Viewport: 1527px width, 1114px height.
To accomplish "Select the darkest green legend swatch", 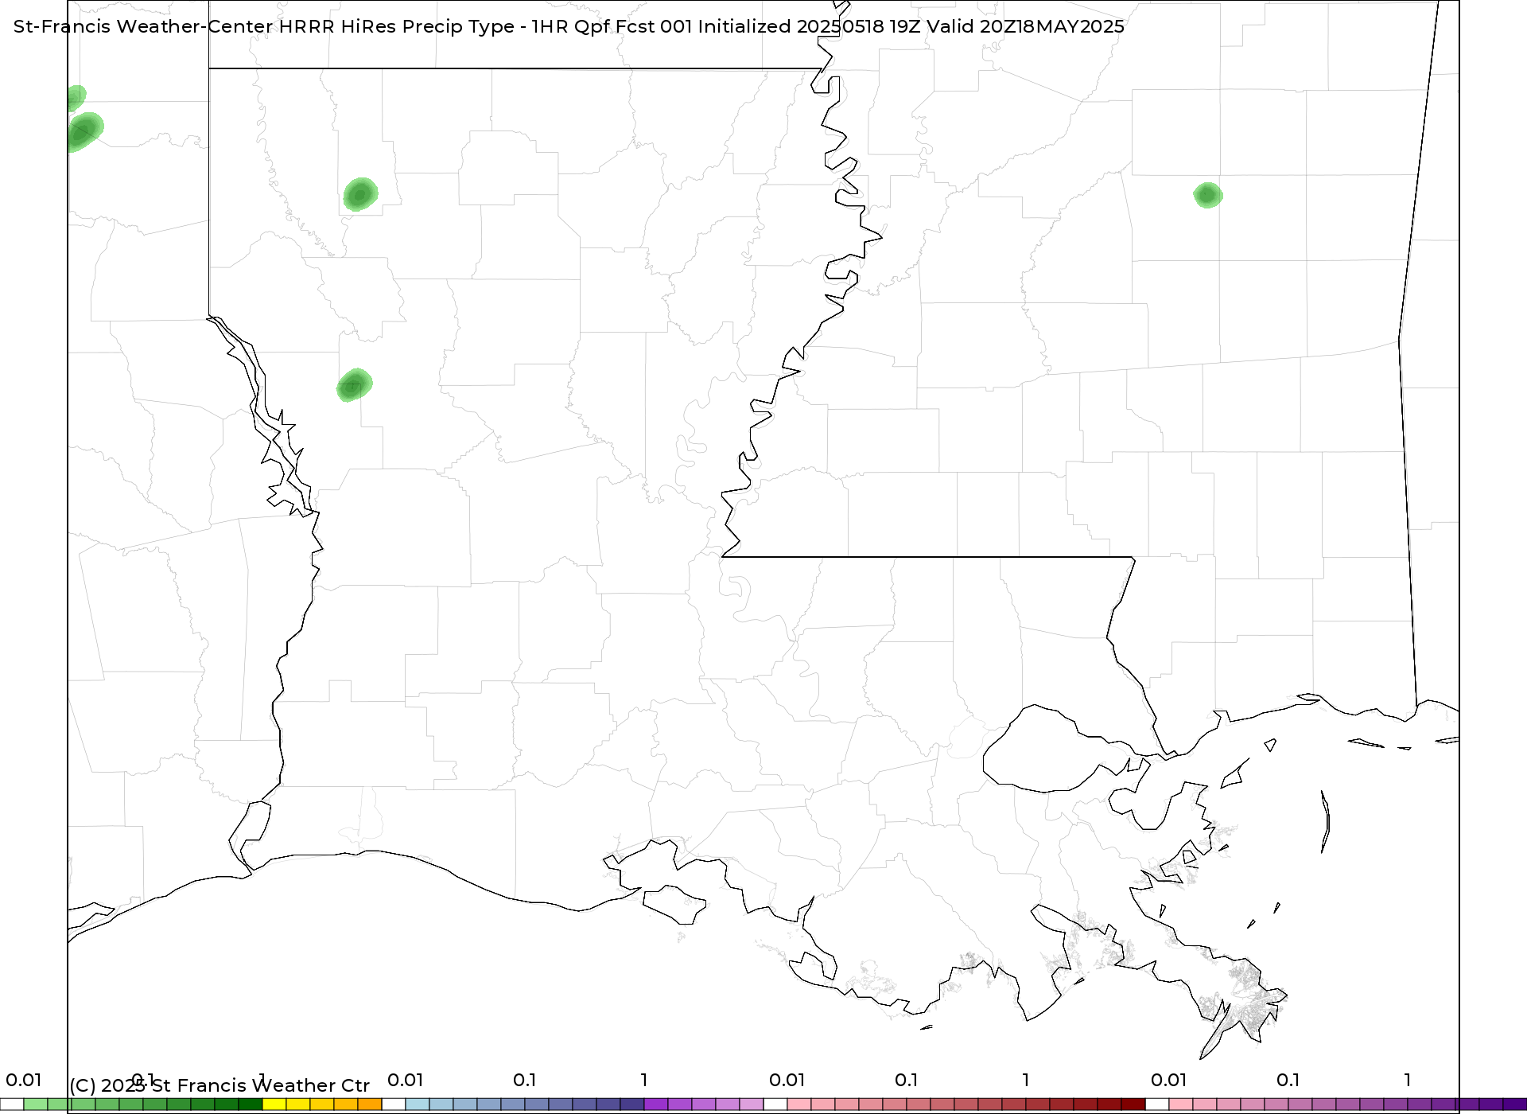I will click(x=251, y=1104).
